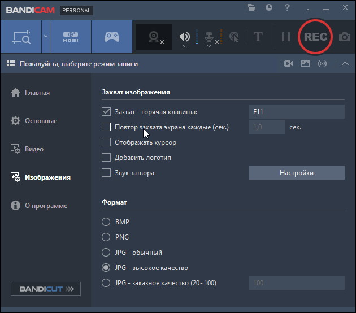Click the repeat interval 1,0 field
Viewport: 356px width, 313px height.
coord(267,127)
